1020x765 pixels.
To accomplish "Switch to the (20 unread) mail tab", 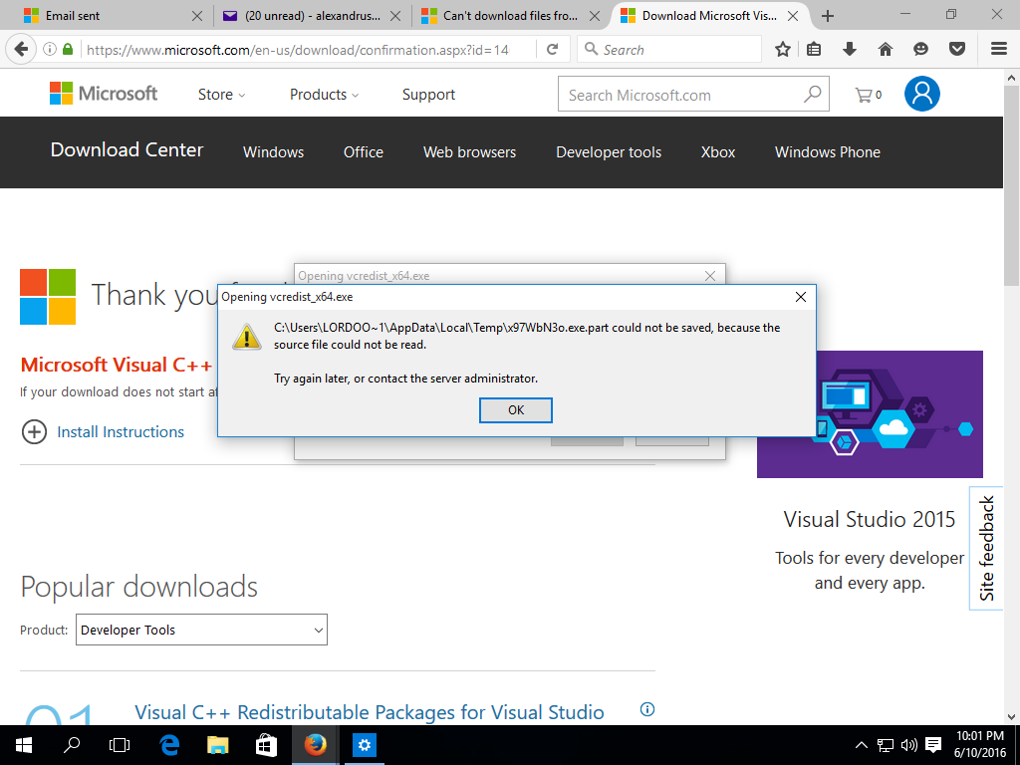I will (312, 16).
